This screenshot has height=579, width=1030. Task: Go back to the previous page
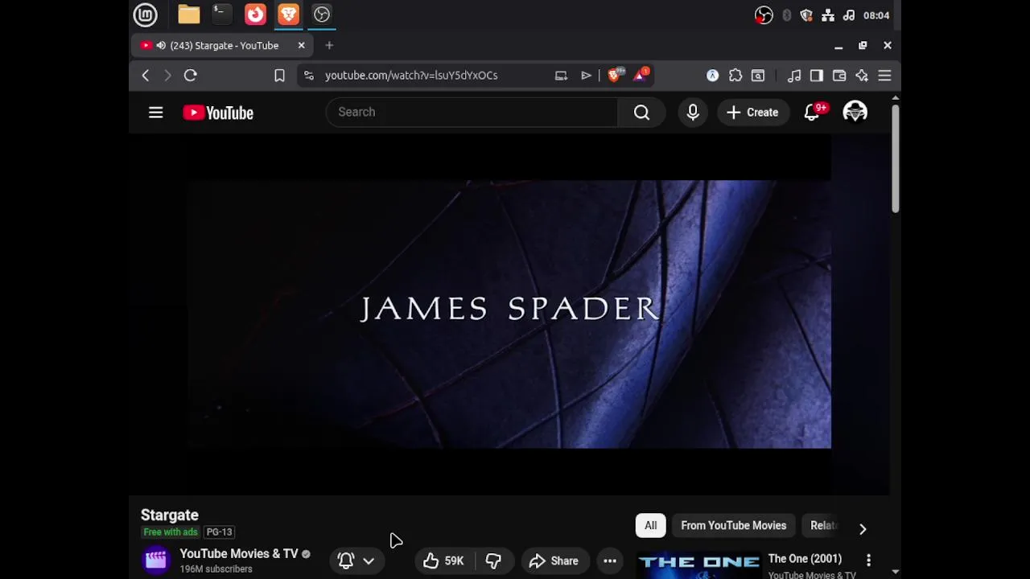146,76
